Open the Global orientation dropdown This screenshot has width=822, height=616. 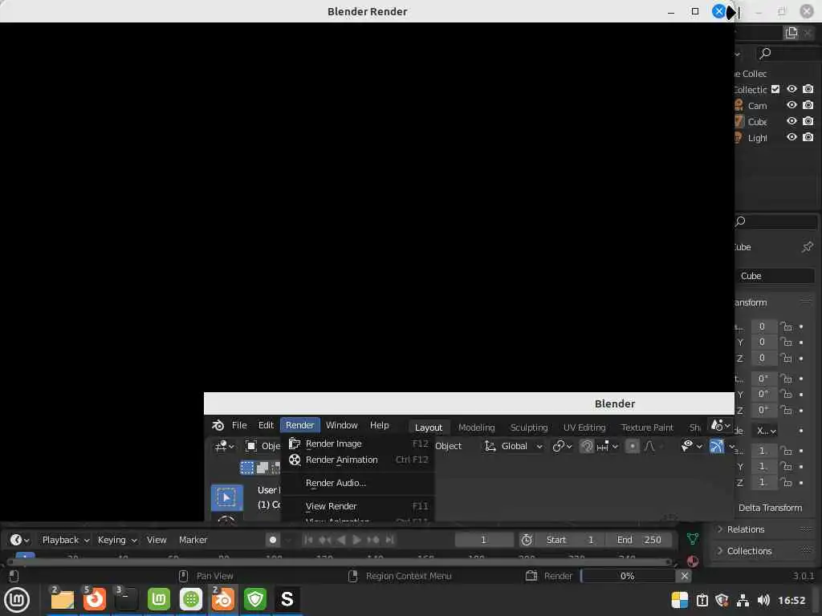(x=515, y=446)
